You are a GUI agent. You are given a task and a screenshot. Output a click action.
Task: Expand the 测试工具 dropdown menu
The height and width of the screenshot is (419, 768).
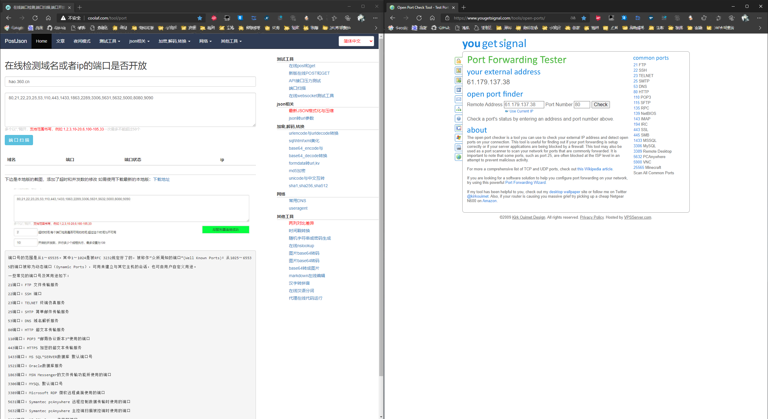pyautogui.click(x=110, y=41)
